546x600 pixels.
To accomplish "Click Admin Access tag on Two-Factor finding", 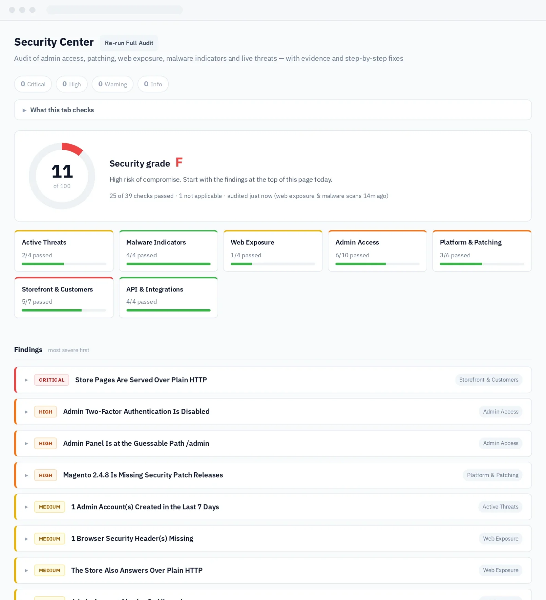I will click(x=501, y=412).
